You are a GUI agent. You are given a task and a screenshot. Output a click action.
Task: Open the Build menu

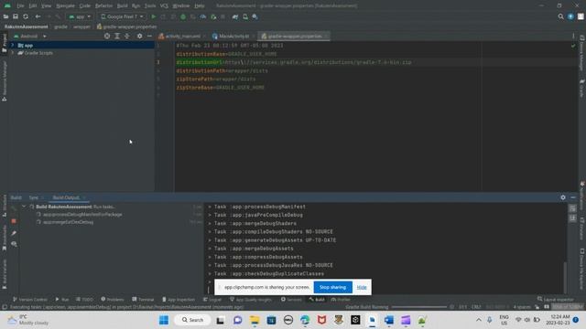(122, 6)
